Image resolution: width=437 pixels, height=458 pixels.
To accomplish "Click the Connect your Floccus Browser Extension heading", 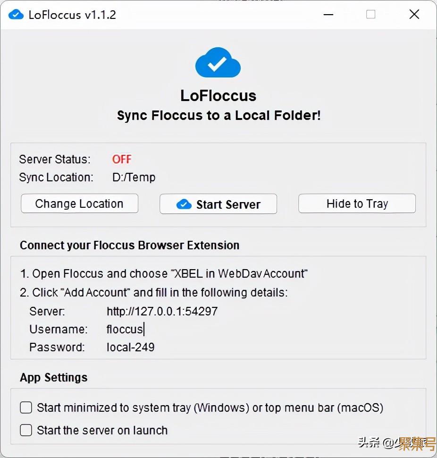I will 129,245.
